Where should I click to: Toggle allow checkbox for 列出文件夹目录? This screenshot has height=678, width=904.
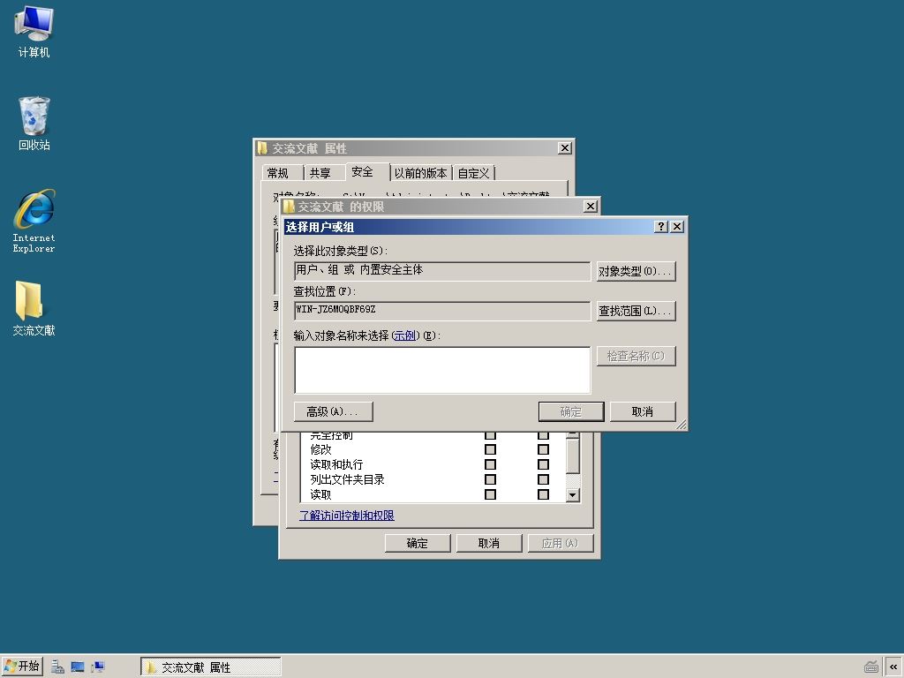pyautogui.click(x=490, y=479)
